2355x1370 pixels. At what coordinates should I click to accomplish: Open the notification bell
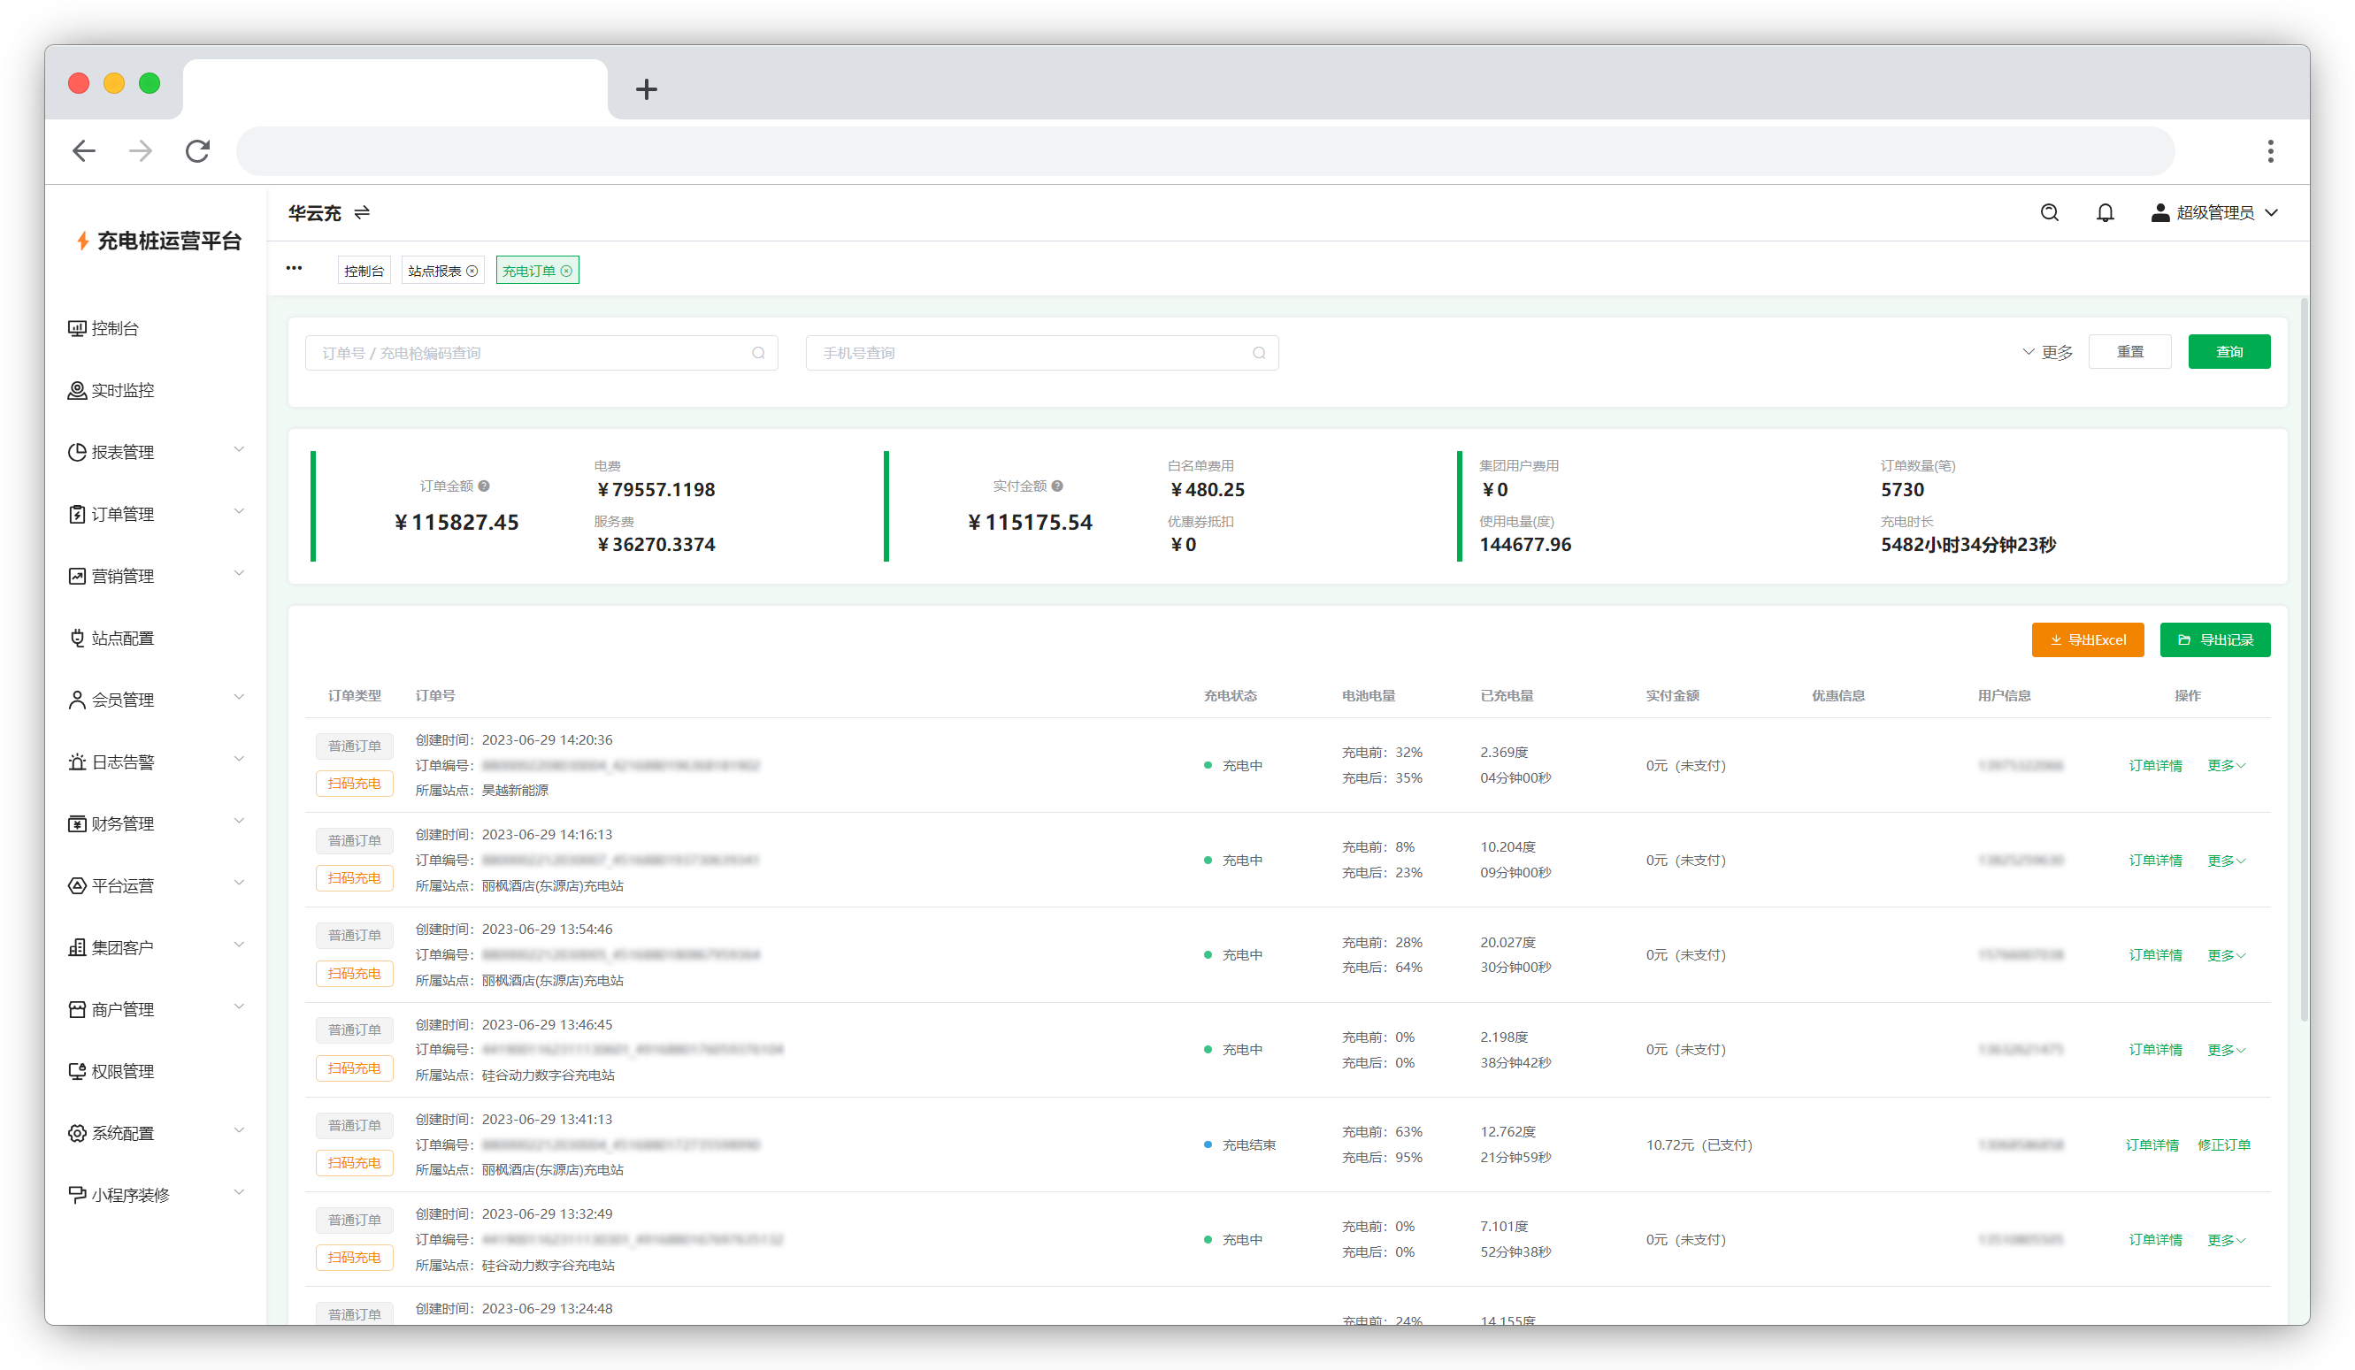[2105, 213]
